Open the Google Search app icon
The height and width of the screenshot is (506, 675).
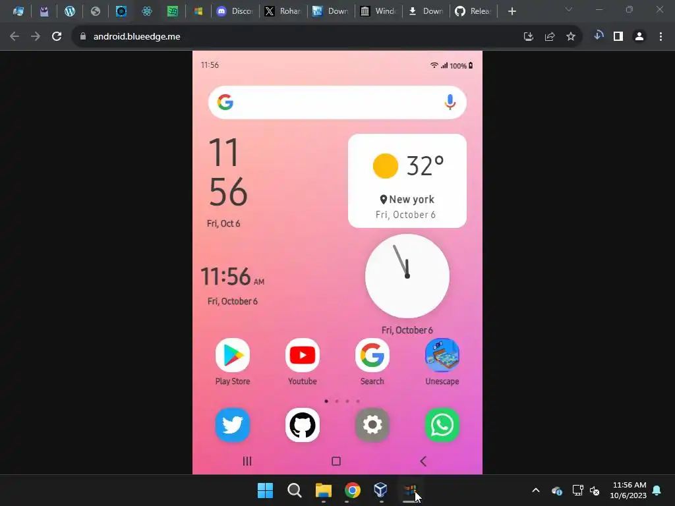click(372, 355)
